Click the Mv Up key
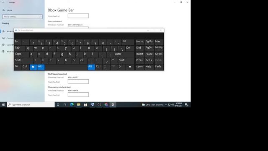The height and width of the screenshot is (151, 268). tap(159, 49)
